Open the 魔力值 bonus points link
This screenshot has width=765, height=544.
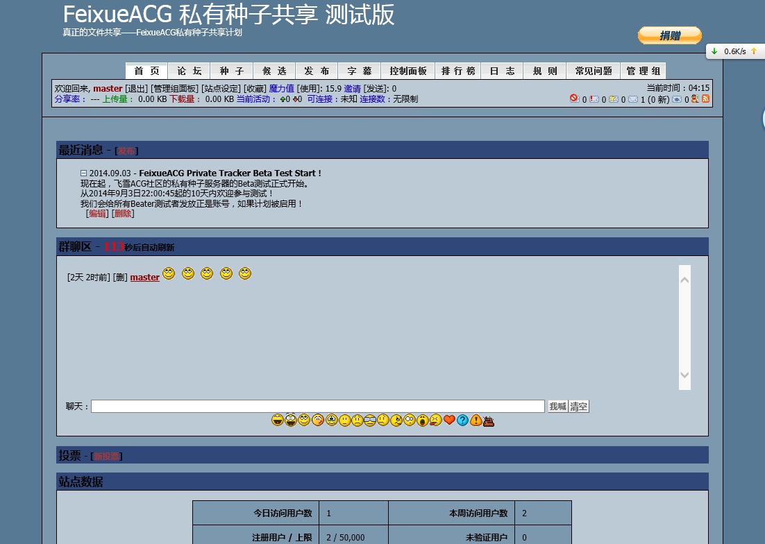coord(282,88)
